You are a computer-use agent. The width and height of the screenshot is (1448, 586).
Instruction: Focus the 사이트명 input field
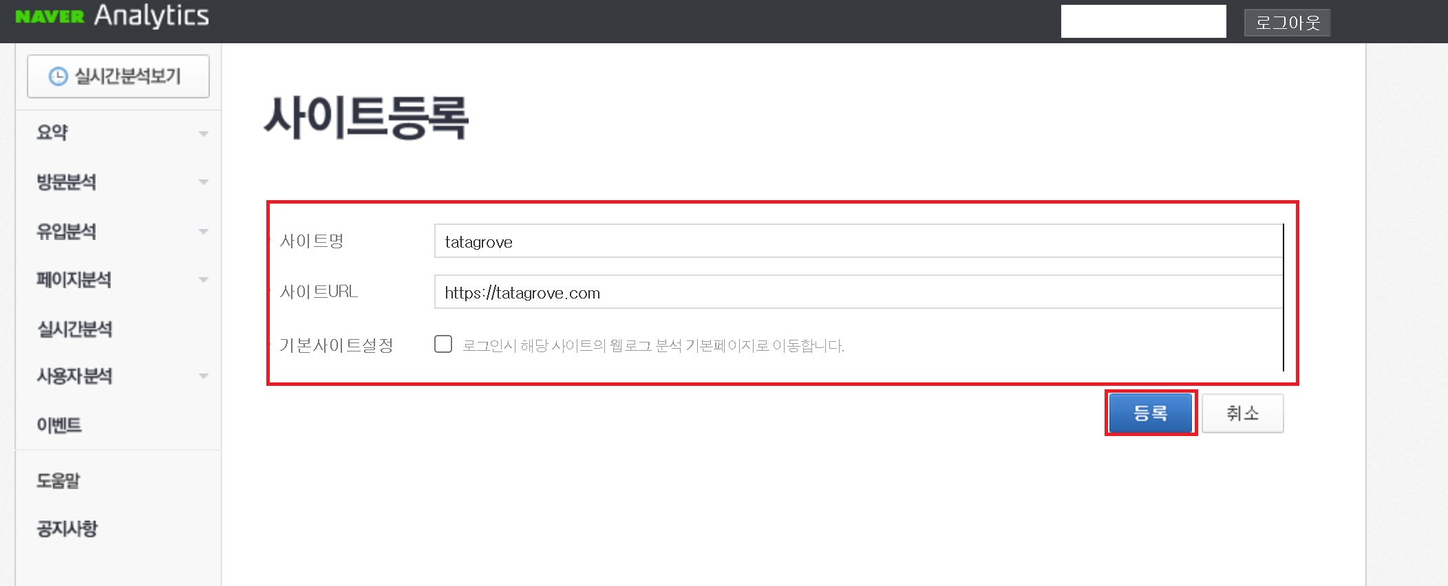click(858, 241)
